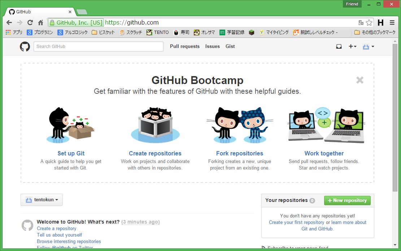Click the green New repository button
The image size is (401, 251).
pos(347,200)
